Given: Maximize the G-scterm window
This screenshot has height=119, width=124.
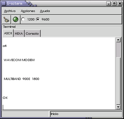Looking at the screenshot, I should (x=114, y=3).
